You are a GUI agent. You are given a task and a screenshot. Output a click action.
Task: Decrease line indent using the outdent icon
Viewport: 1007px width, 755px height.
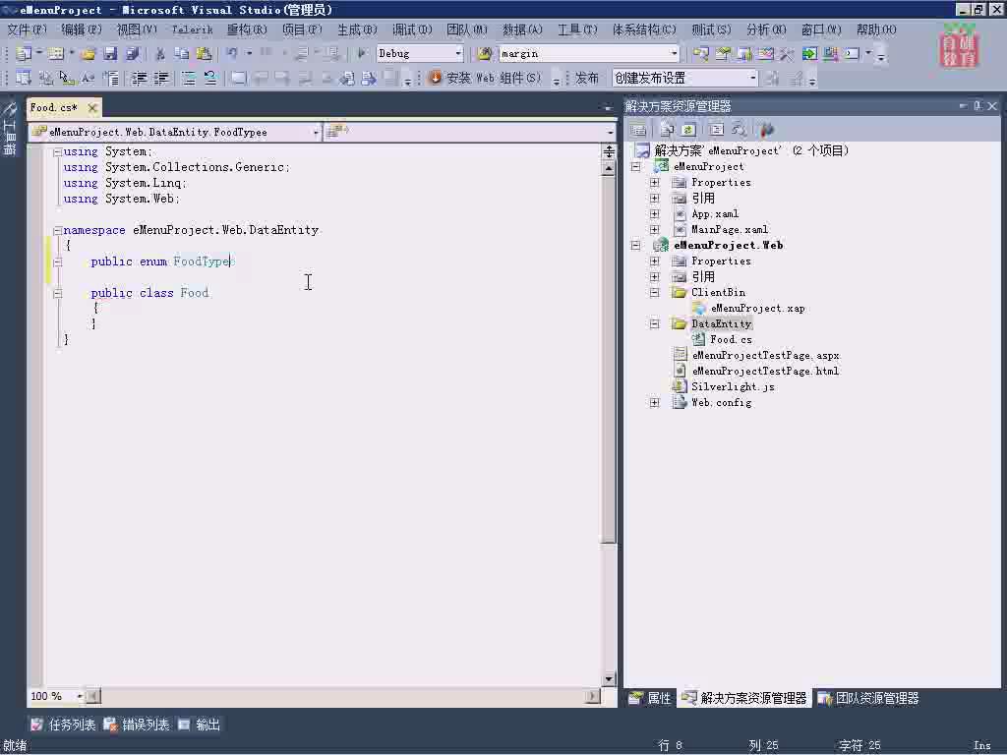point(140,79)
